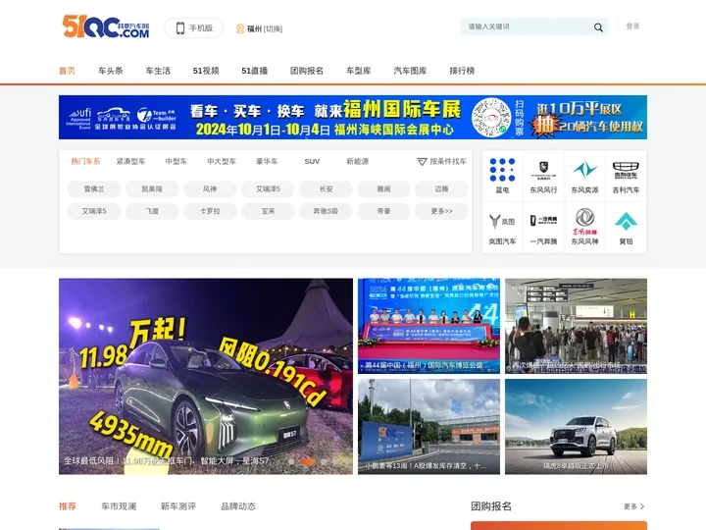Viewport: 706px width, 530px height.
Task: Tap the phone icon beside 手机版
Action: (180, 27)
